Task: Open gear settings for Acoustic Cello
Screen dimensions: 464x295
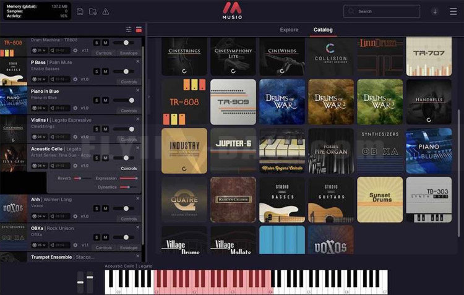Action: [75, 166]
